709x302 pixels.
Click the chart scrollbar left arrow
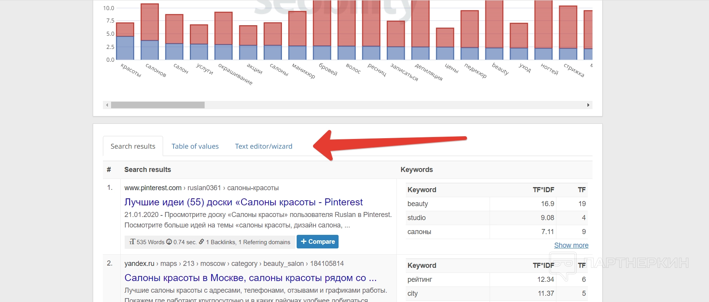tap(107, 105)
